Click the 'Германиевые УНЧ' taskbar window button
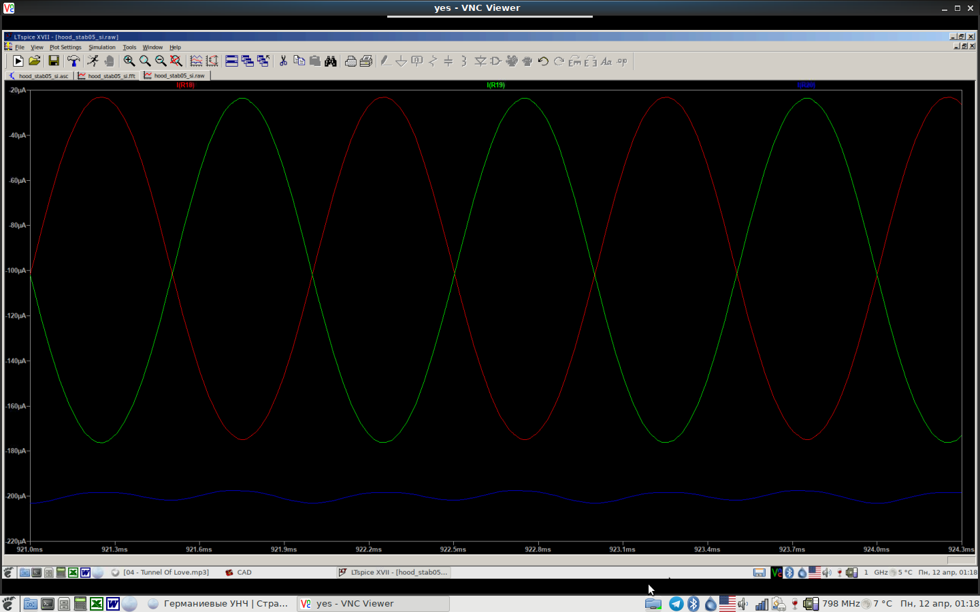The height and width of the screenshot is (612, 980). pyautogui.click(x=219, y=604)
